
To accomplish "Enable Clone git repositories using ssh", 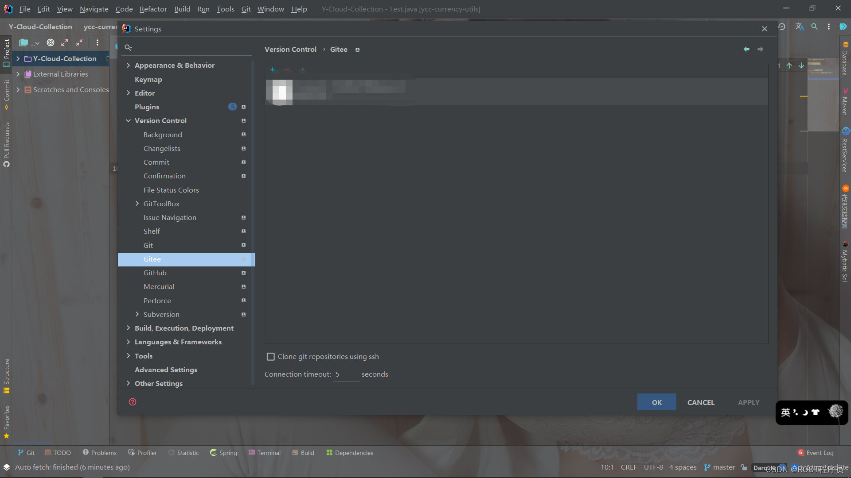I will (x=271, y=357).
